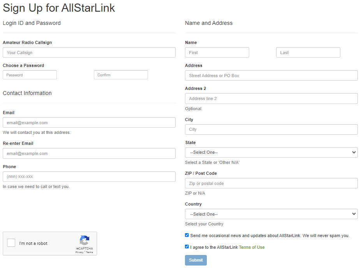Click the Your Callsign input field

[89, 52]
